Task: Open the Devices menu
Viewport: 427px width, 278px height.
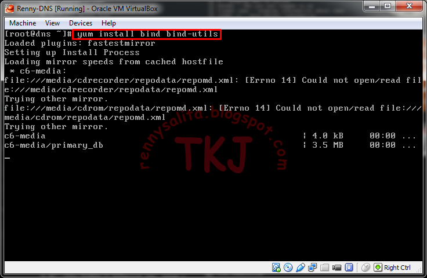Action: click(81, 23)
